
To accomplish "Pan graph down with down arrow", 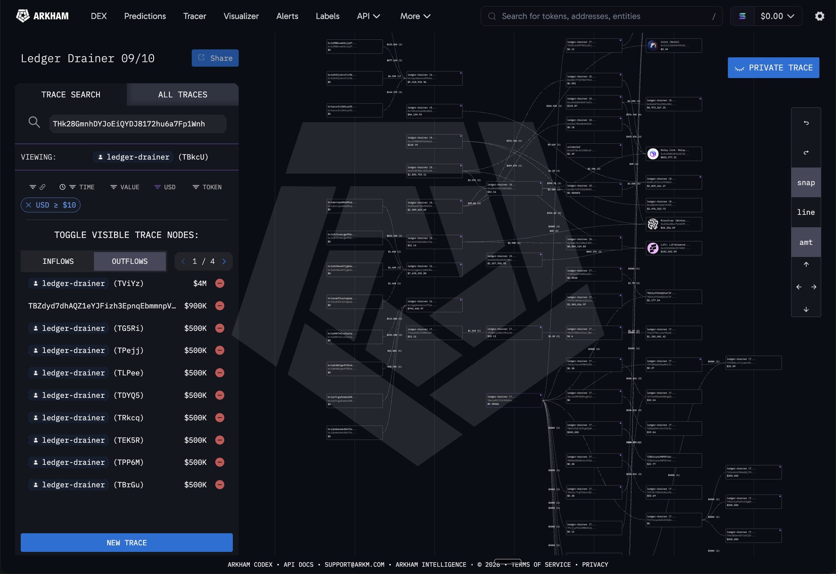I will 806,309.
